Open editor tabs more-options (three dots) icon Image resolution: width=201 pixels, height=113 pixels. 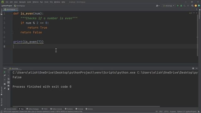pyautogui.click(x=197, y=9)
